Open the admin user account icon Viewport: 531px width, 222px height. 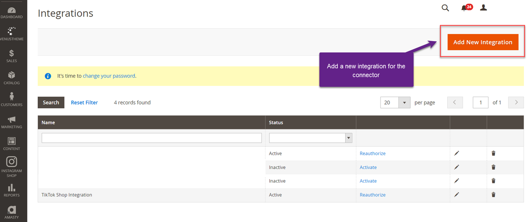coord(483,8)
